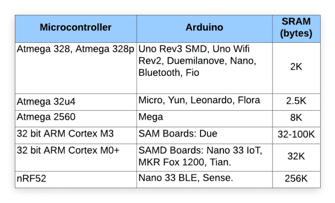Select the Uno Rev3 SMD boards cell

click(x=204, y=68)
